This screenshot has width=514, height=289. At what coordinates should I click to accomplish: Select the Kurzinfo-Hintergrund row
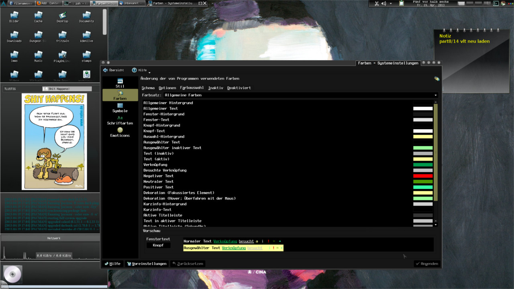[x=288, y=204]
